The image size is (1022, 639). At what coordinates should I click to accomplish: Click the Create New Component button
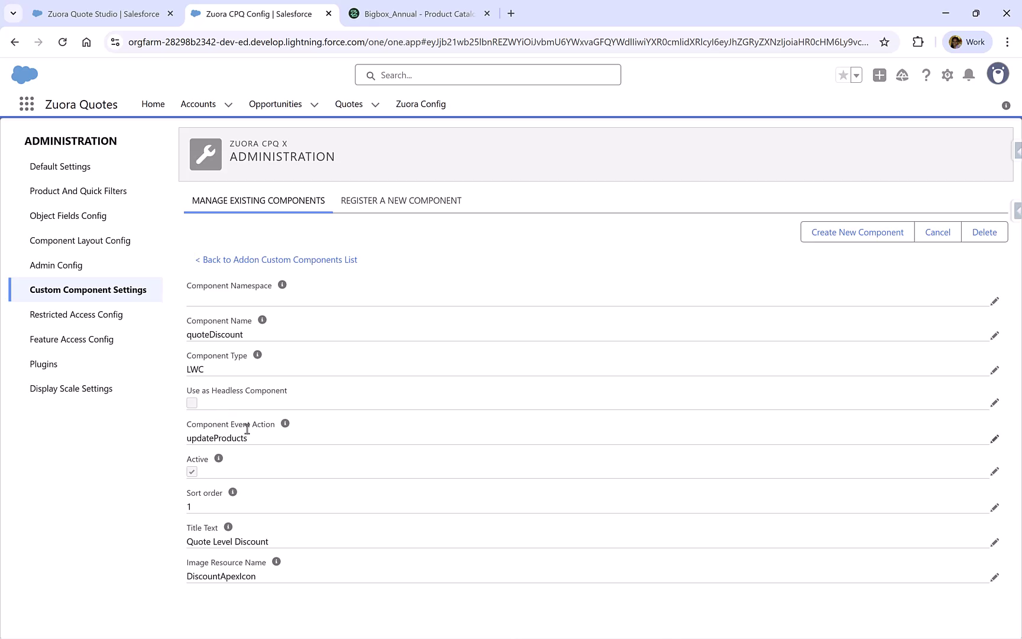857,232
